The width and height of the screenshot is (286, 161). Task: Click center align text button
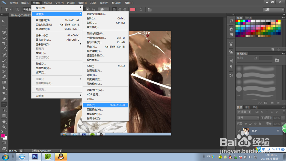coord(120,9)
